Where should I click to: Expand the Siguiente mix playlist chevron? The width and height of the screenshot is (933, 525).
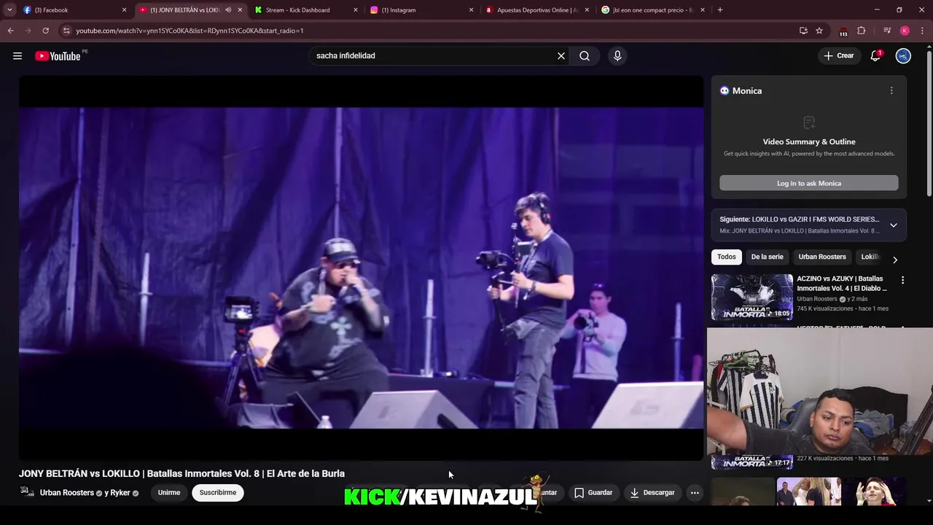click(x=894, y=225)
